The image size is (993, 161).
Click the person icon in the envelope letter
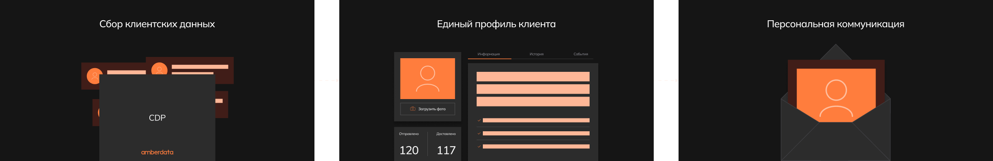pos(836,99)
